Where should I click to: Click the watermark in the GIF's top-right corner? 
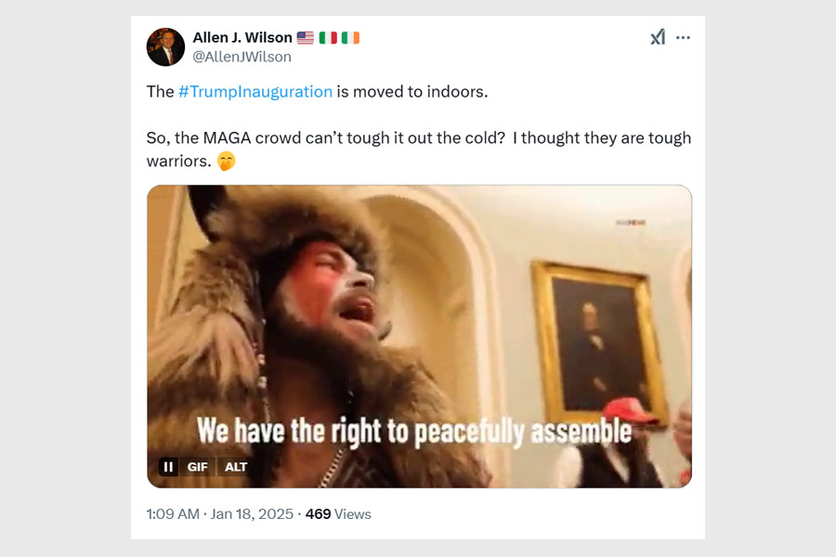pos(629,223)
